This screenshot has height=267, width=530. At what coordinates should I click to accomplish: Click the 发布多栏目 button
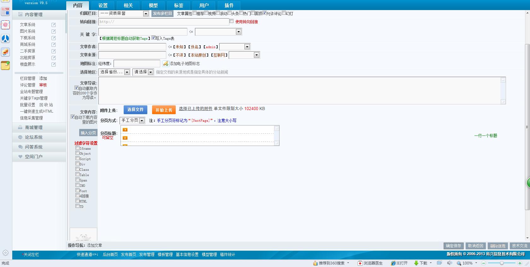coord(162,14)
